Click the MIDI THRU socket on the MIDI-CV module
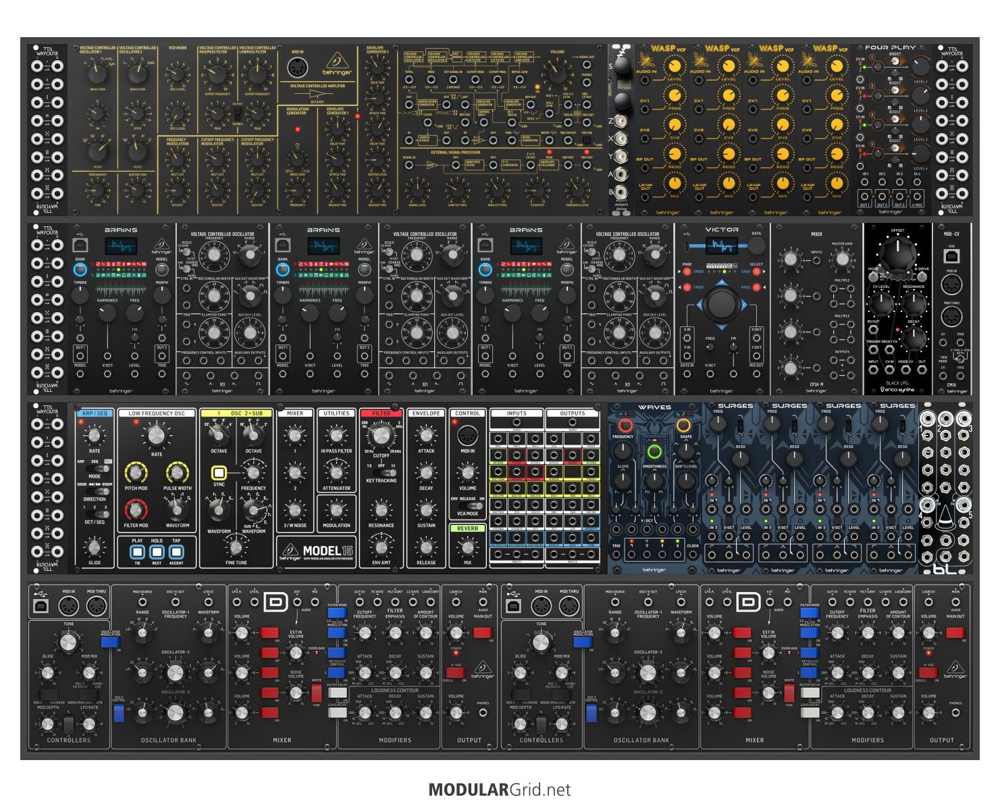Image resolution: width=1000 pixels, height=804 pixels. [951, 317]
